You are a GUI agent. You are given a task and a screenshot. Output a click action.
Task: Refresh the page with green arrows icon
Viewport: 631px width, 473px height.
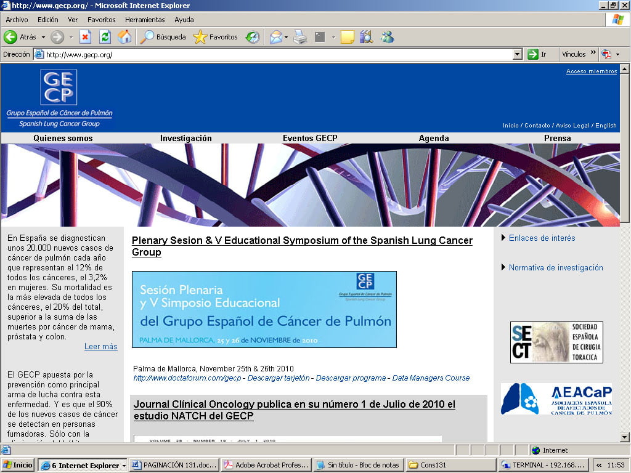[x=105, y=37]
